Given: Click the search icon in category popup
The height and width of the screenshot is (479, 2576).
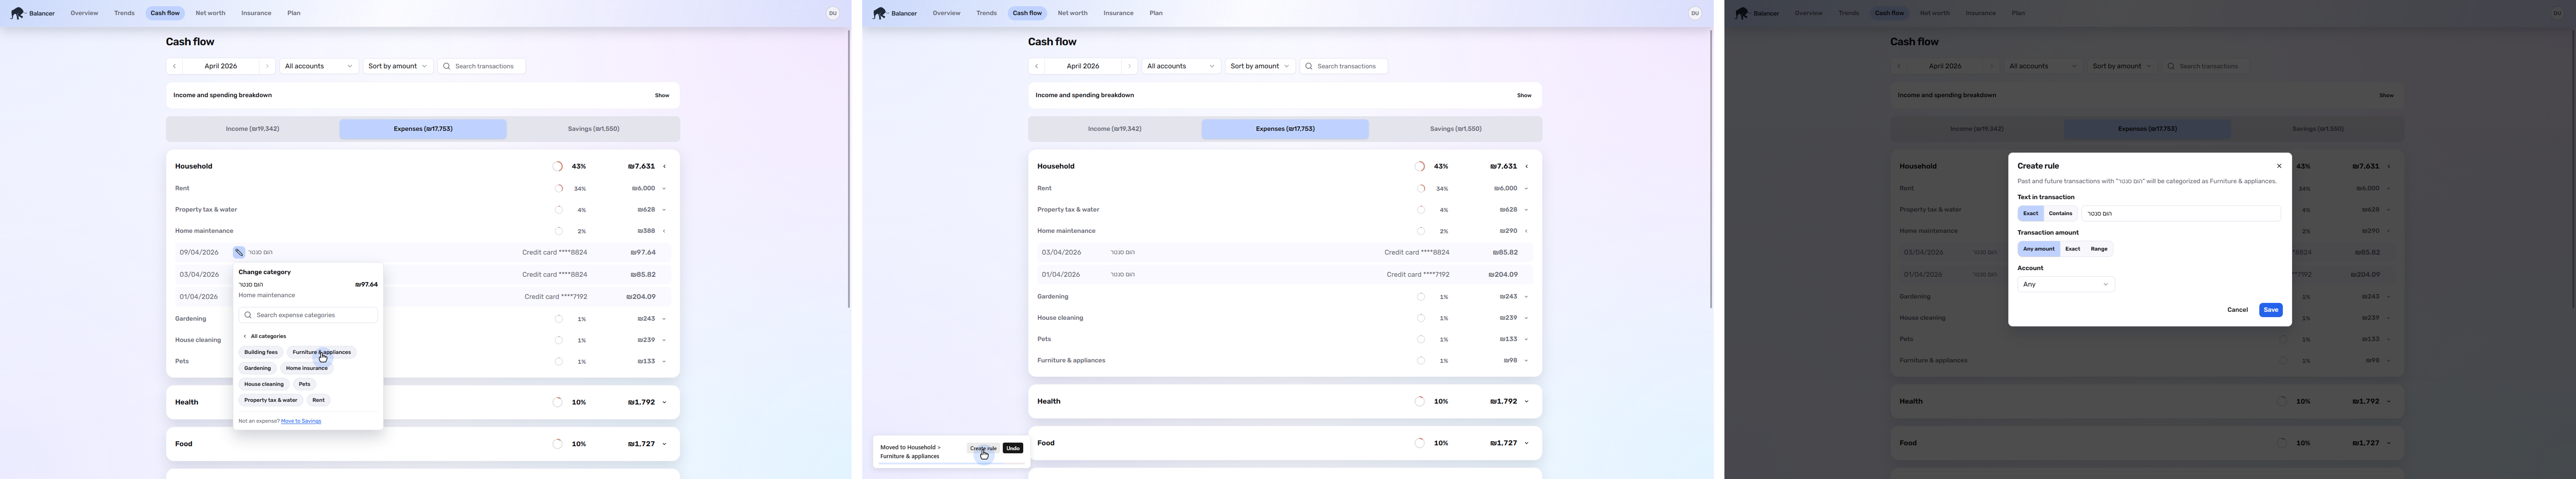Looking at the screenshot, I should (248, 315).
